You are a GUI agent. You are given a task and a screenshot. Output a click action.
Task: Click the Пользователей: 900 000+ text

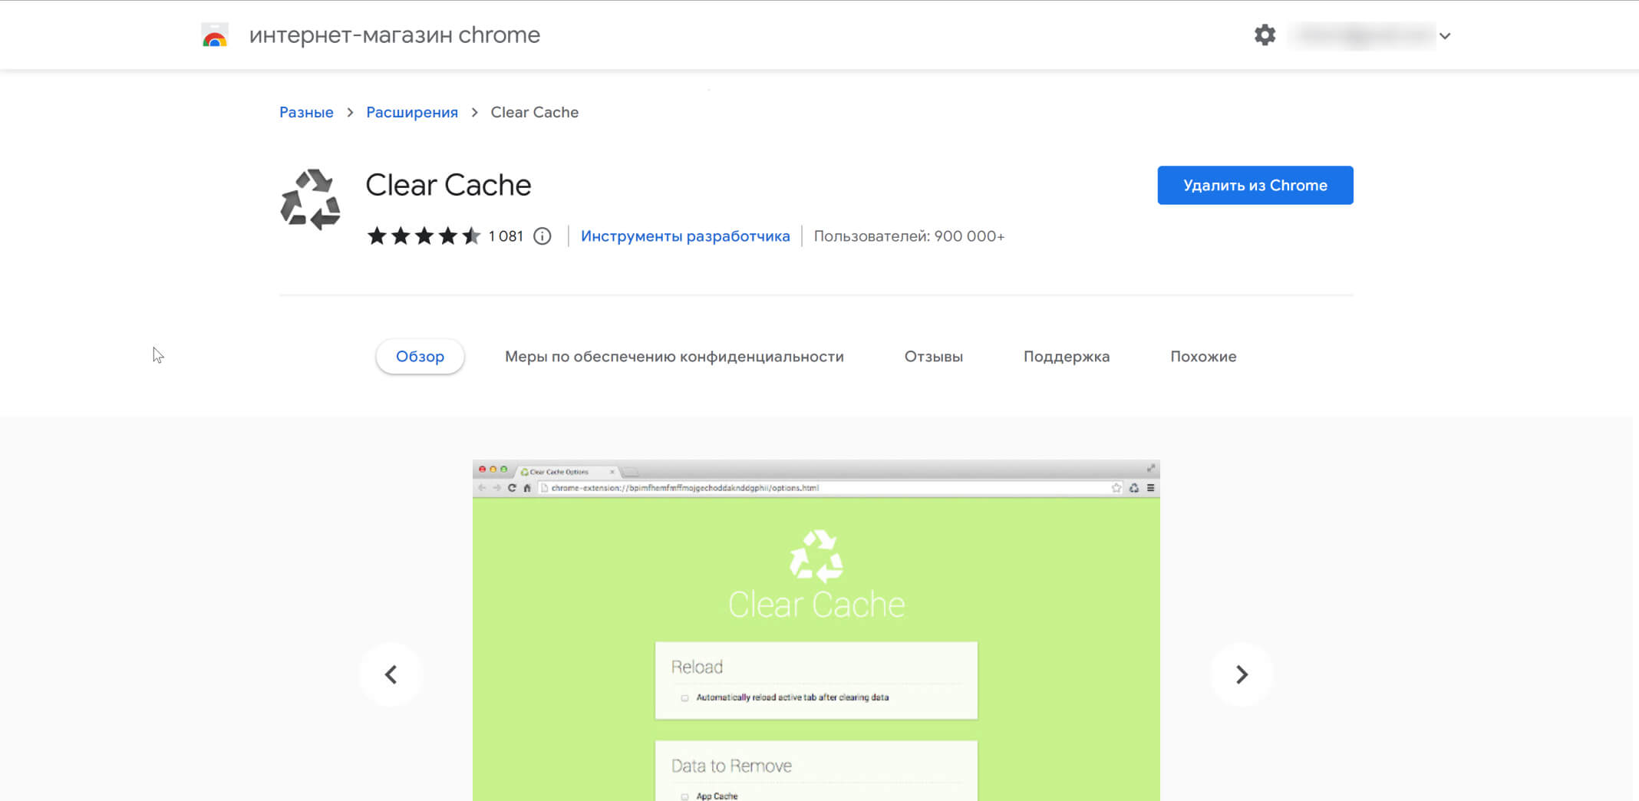(x=909, y=236)
